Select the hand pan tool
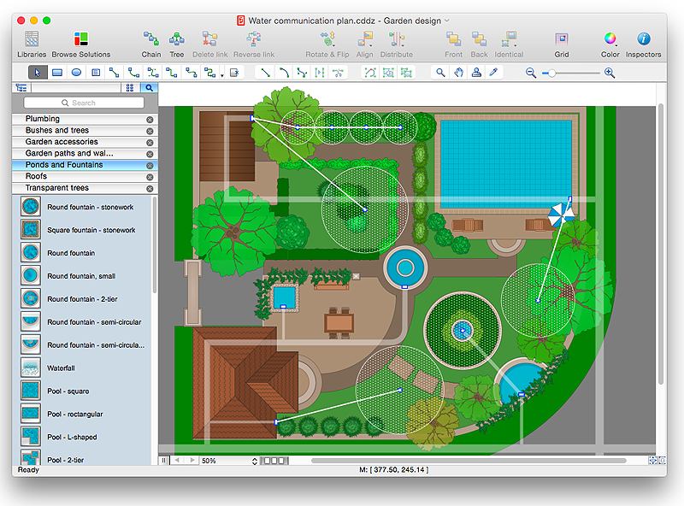684x506 pixels. (x=458, y=73)
